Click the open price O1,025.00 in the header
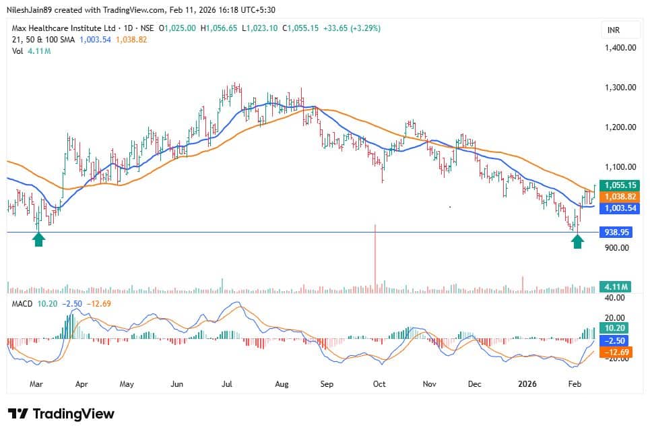The image size is (650, 434). coord(177,28)
